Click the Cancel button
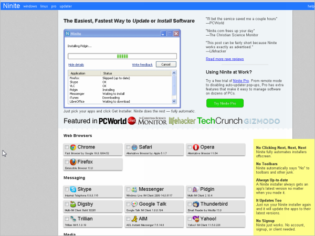The height and width of the screenshot is (236, 315). [166, 65]
